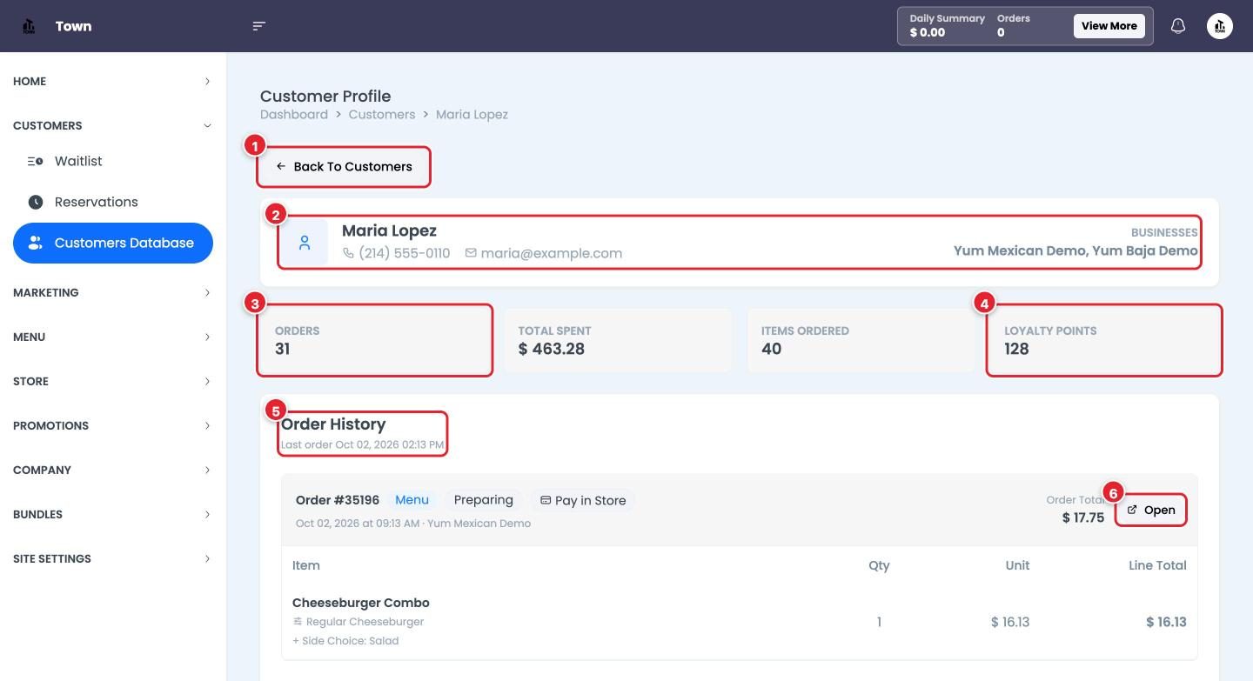1253x681 pixels.
Task: Expand the BUNDLES sidebar section
Action: (x=113, y=514)
